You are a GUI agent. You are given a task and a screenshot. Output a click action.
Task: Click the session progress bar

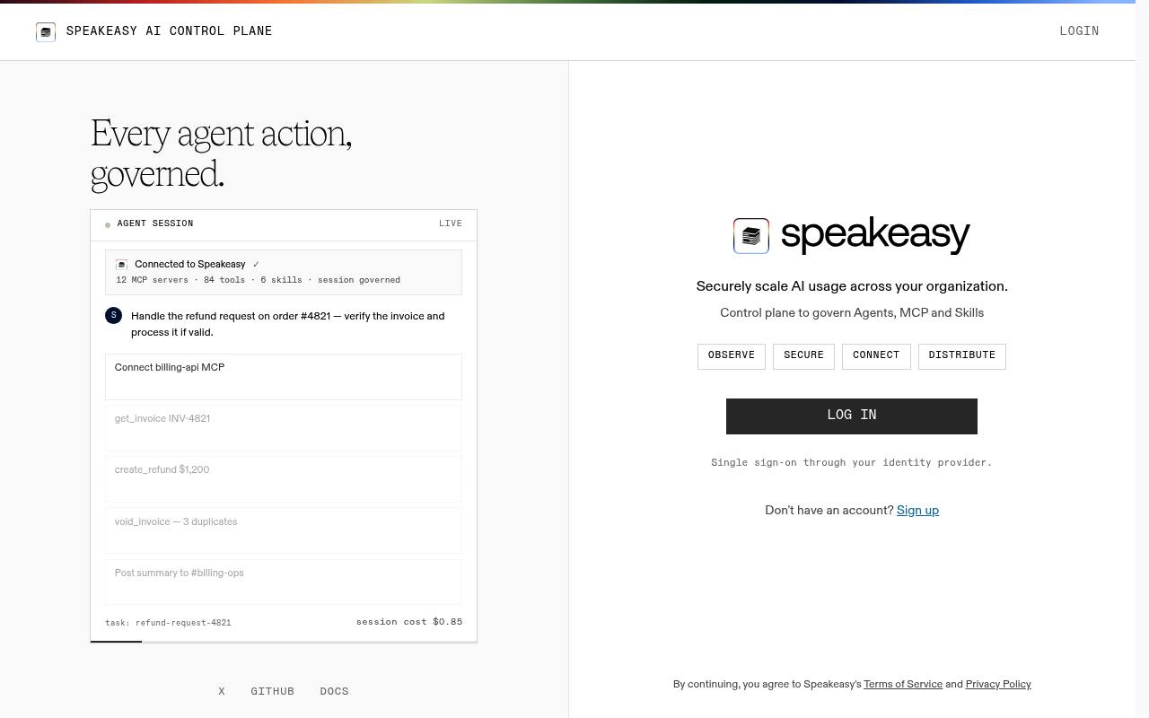coord(284,642)
